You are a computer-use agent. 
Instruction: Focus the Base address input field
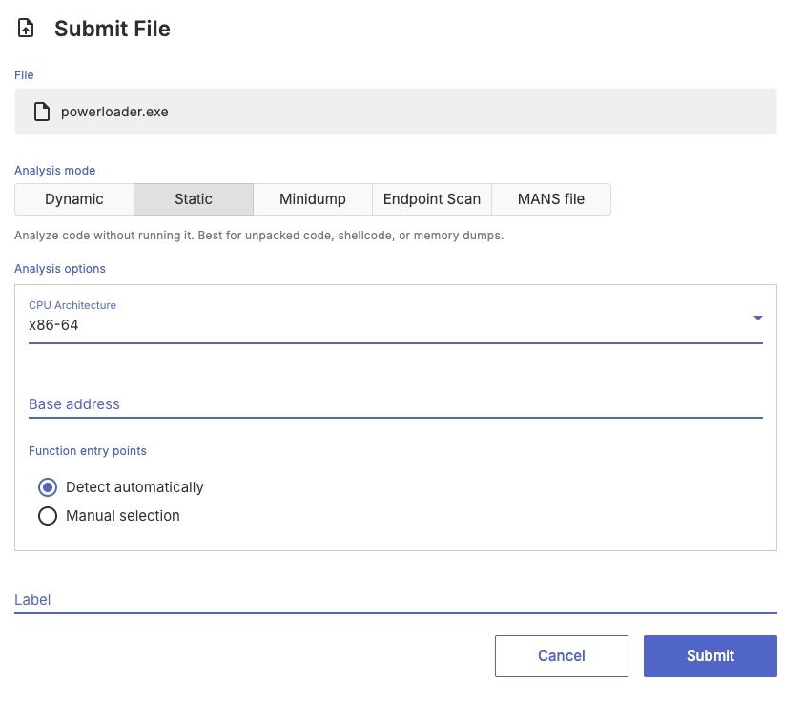point(395,404)
